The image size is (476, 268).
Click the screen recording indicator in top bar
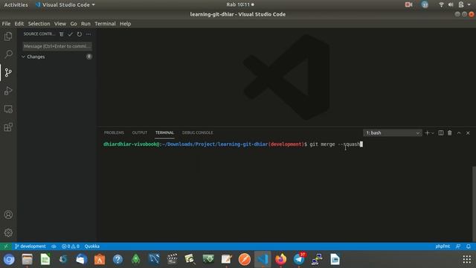pos(408,4)
